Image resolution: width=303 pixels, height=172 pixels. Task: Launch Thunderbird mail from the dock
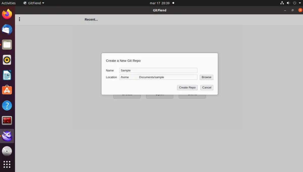pyautogui.click(x=7, y=30)
